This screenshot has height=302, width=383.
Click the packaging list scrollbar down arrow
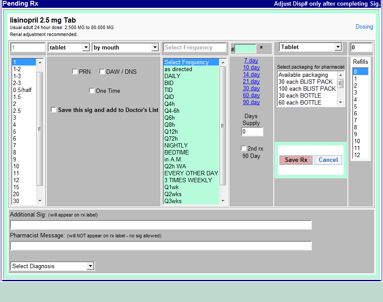pos(340,102)
